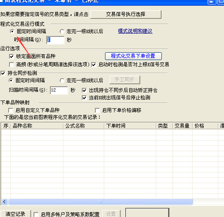224x217 pixels.
Task: Select 固定时间间隔 under 程式化交易运行模式
Action: point(12,31)
